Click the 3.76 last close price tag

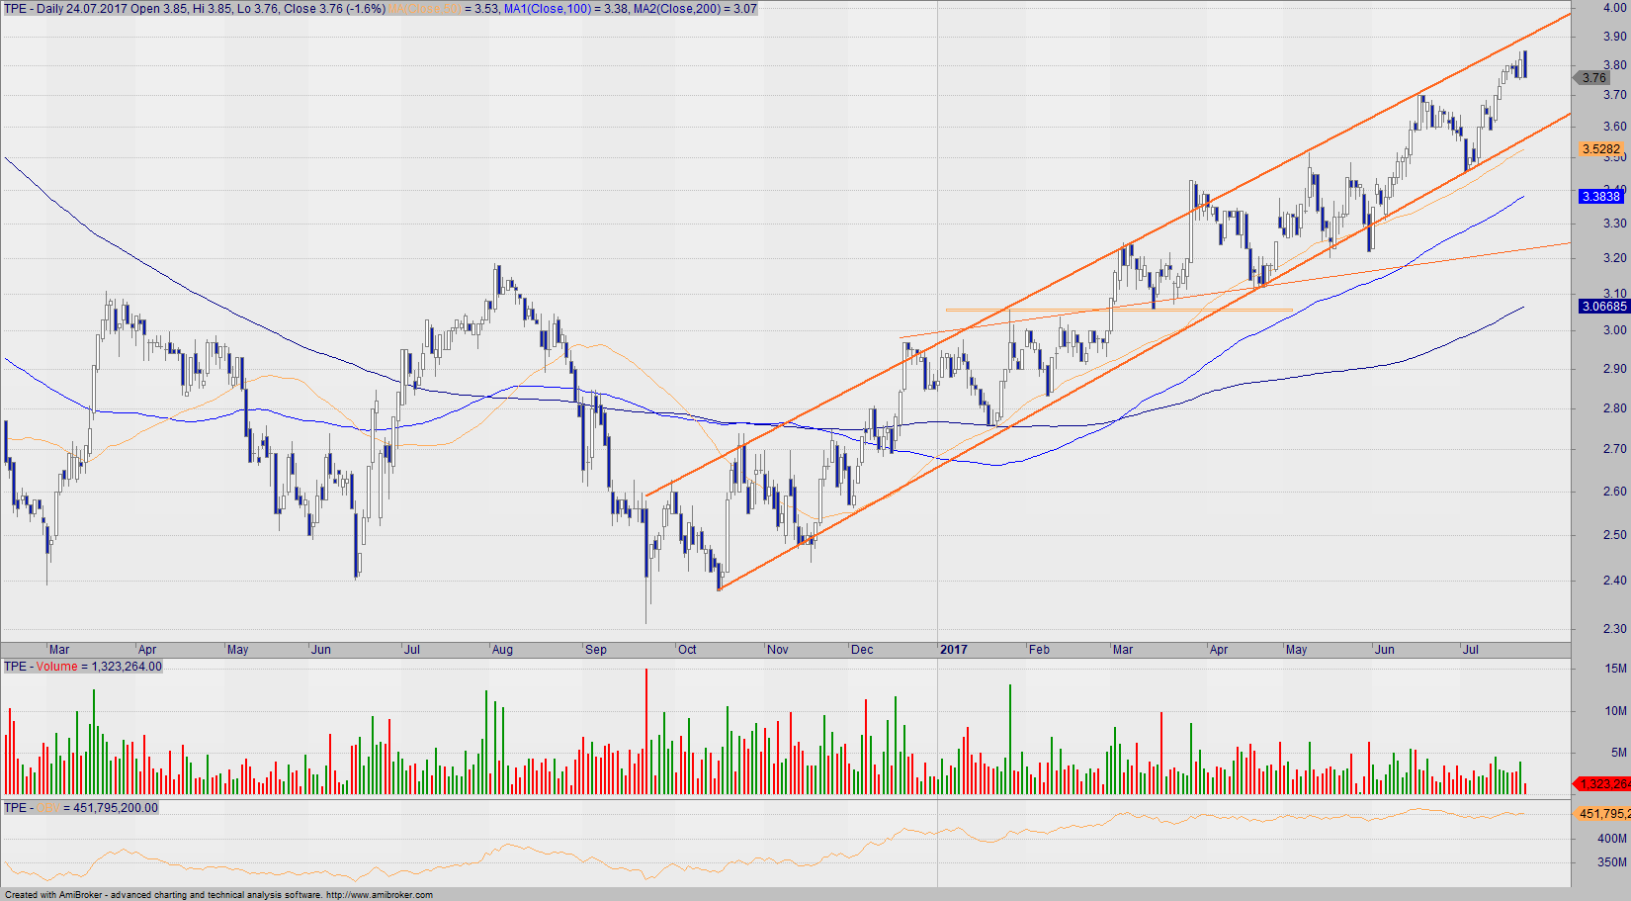click(x=1592, y=78)
